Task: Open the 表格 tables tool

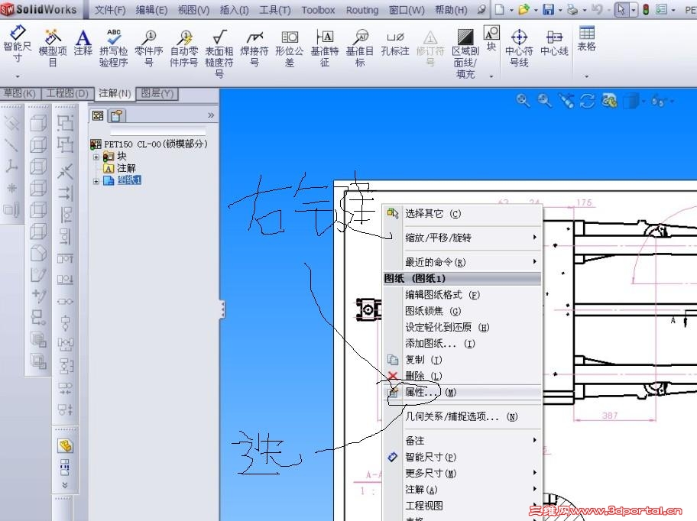Action: coord(586,38)
